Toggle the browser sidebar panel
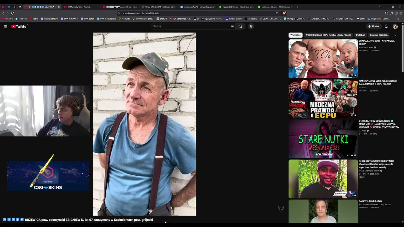 click(x=396, y=13)
